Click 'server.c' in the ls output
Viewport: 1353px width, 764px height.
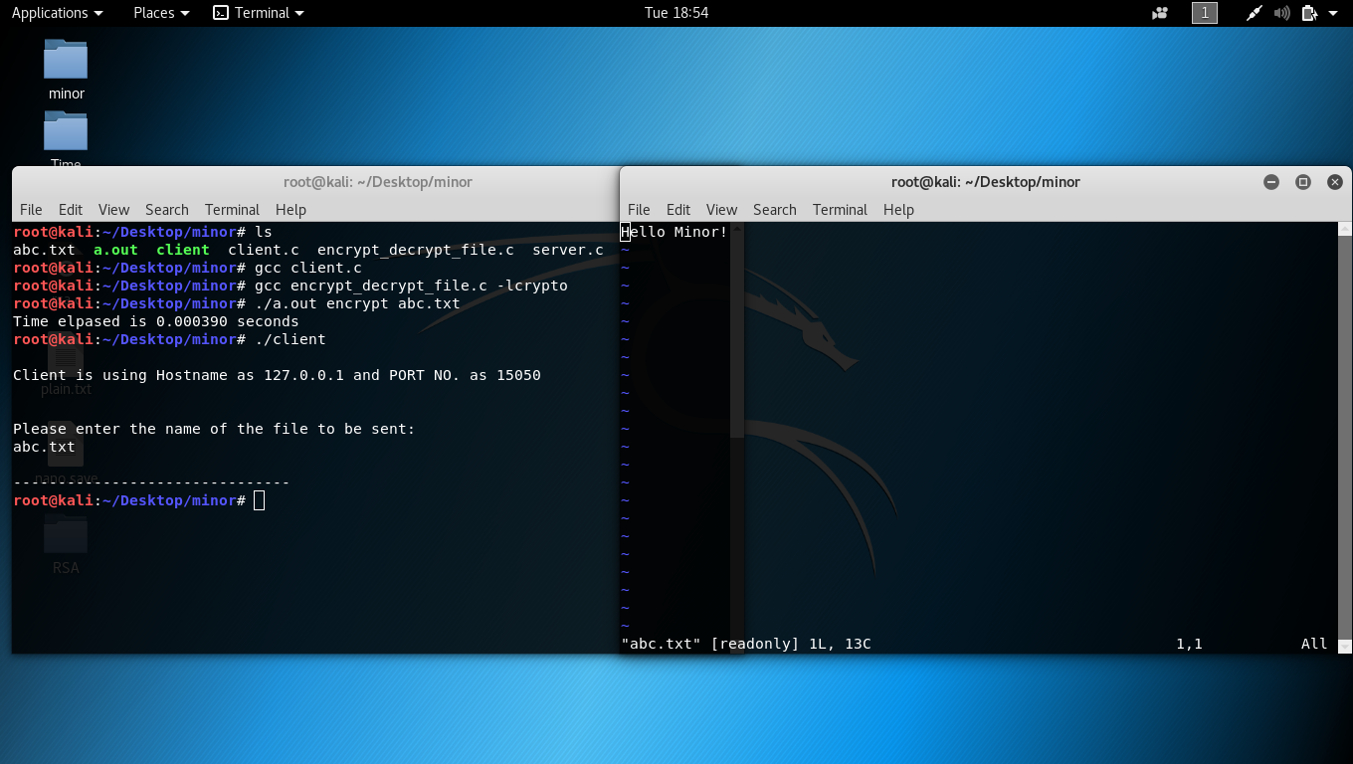tap(568, 250)
